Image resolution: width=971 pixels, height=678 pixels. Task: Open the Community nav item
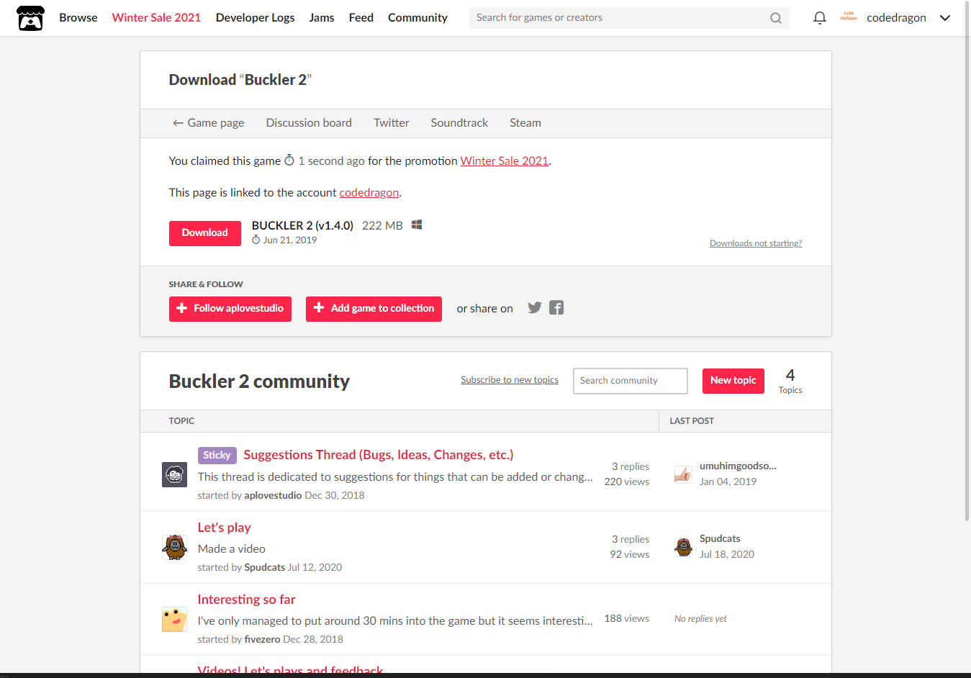point(417,18)
